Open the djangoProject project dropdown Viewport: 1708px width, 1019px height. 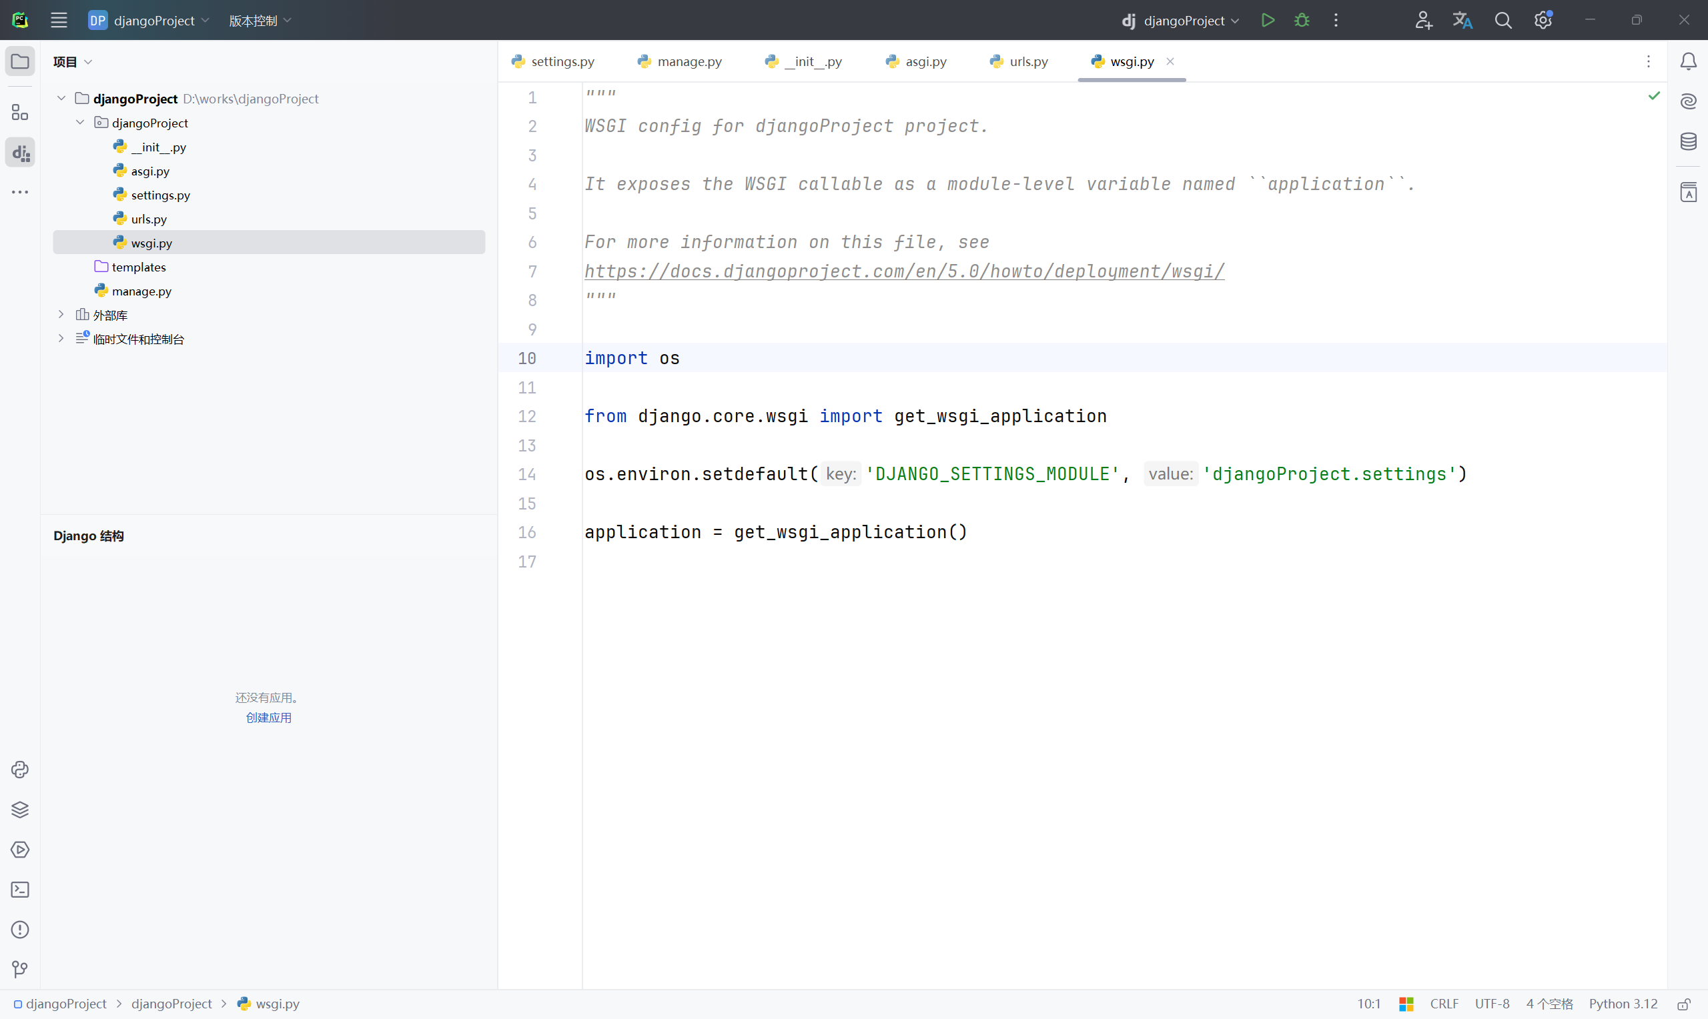pos(149,20)
